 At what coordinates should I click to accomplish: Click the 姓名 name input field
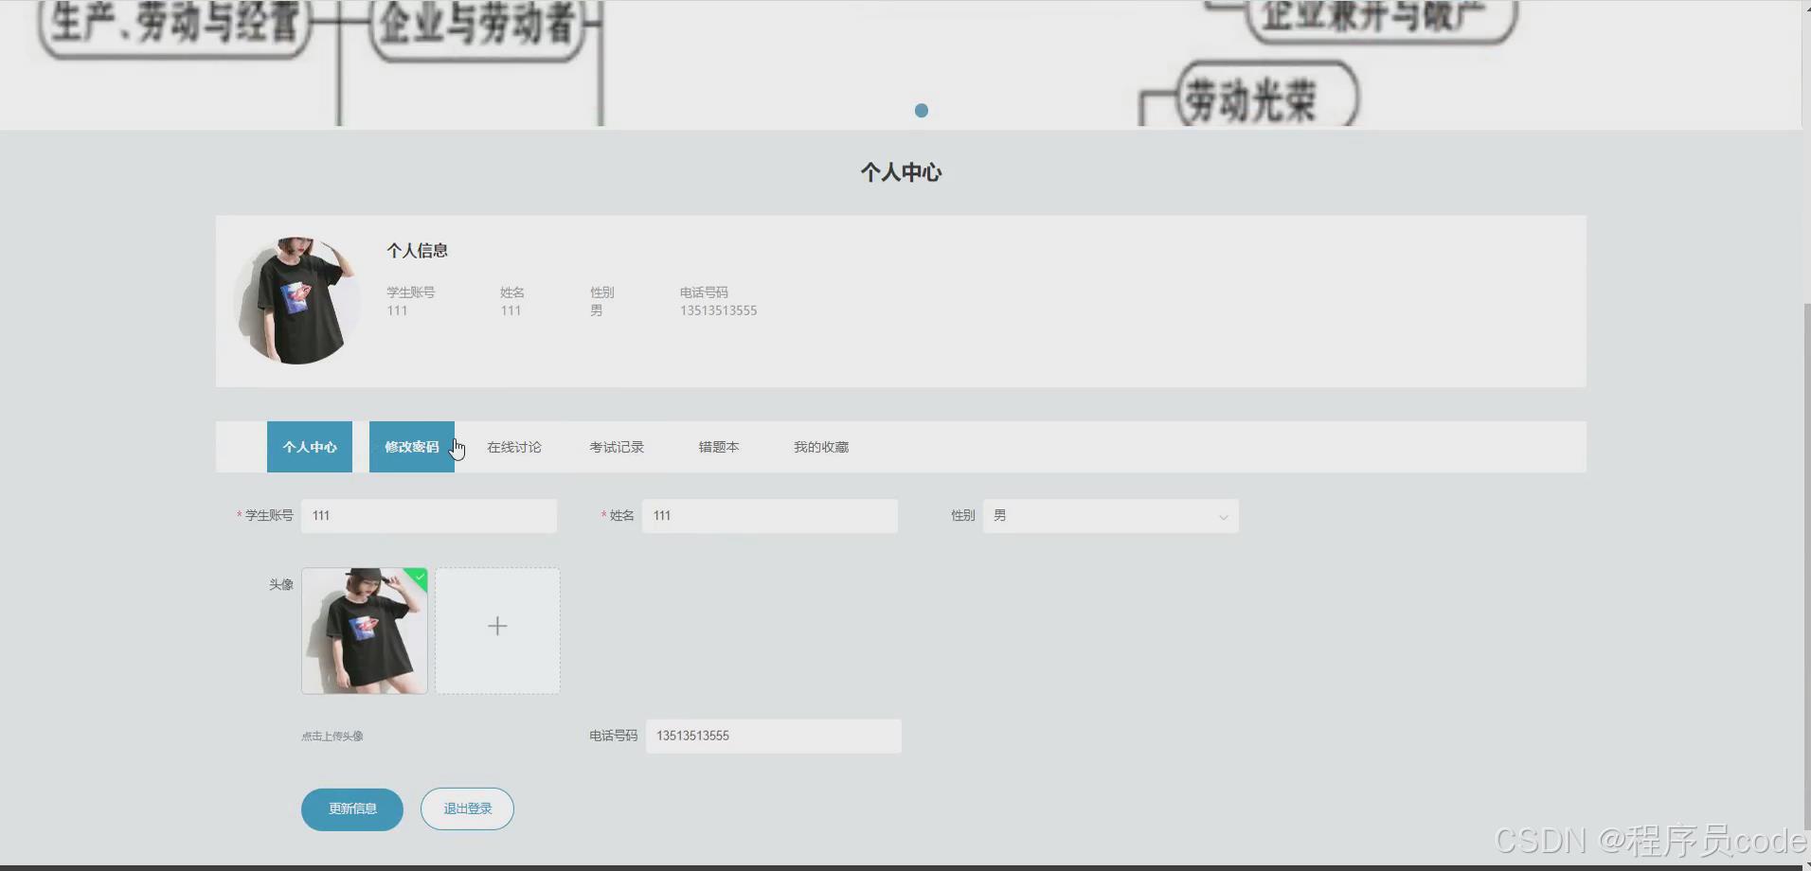pos(769,515)
